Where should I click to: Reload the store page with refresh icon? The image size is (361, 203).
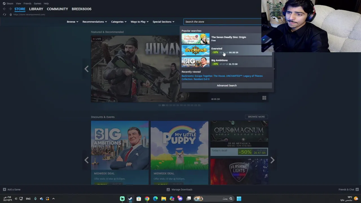click(x=5, y=14)
